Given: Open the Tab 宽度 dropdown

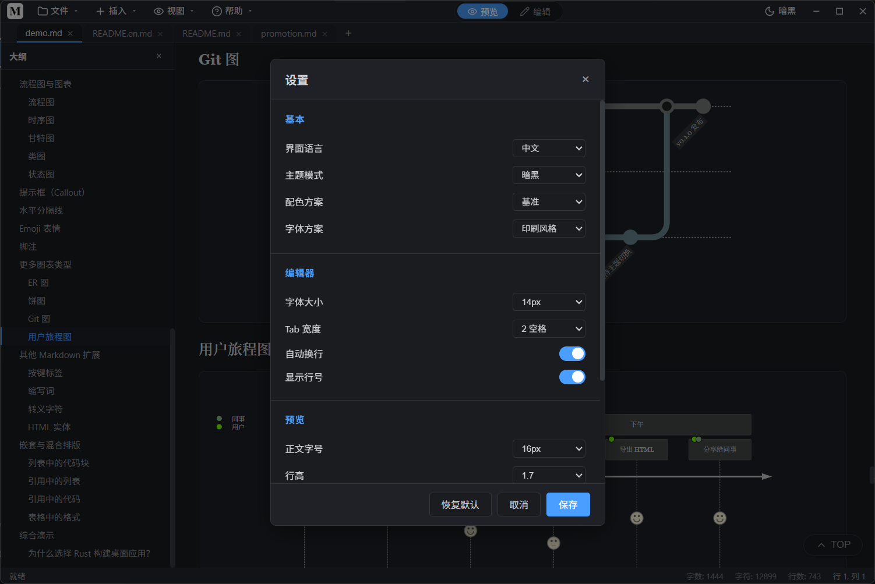Looking at the screenshot, I should click(549, 328).
